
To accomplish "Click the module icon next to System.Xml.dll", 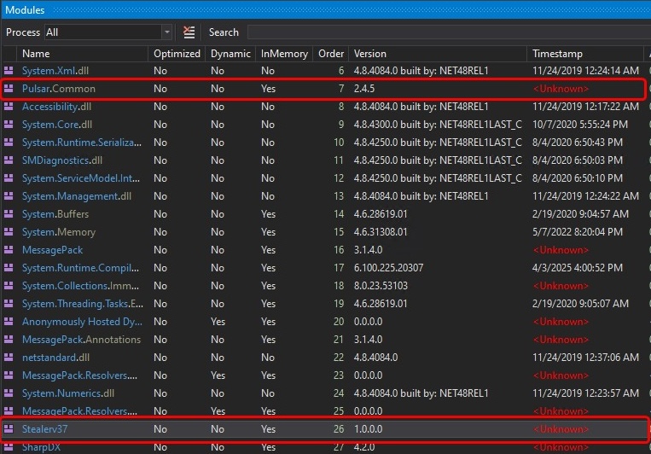I will coord(9,71).
